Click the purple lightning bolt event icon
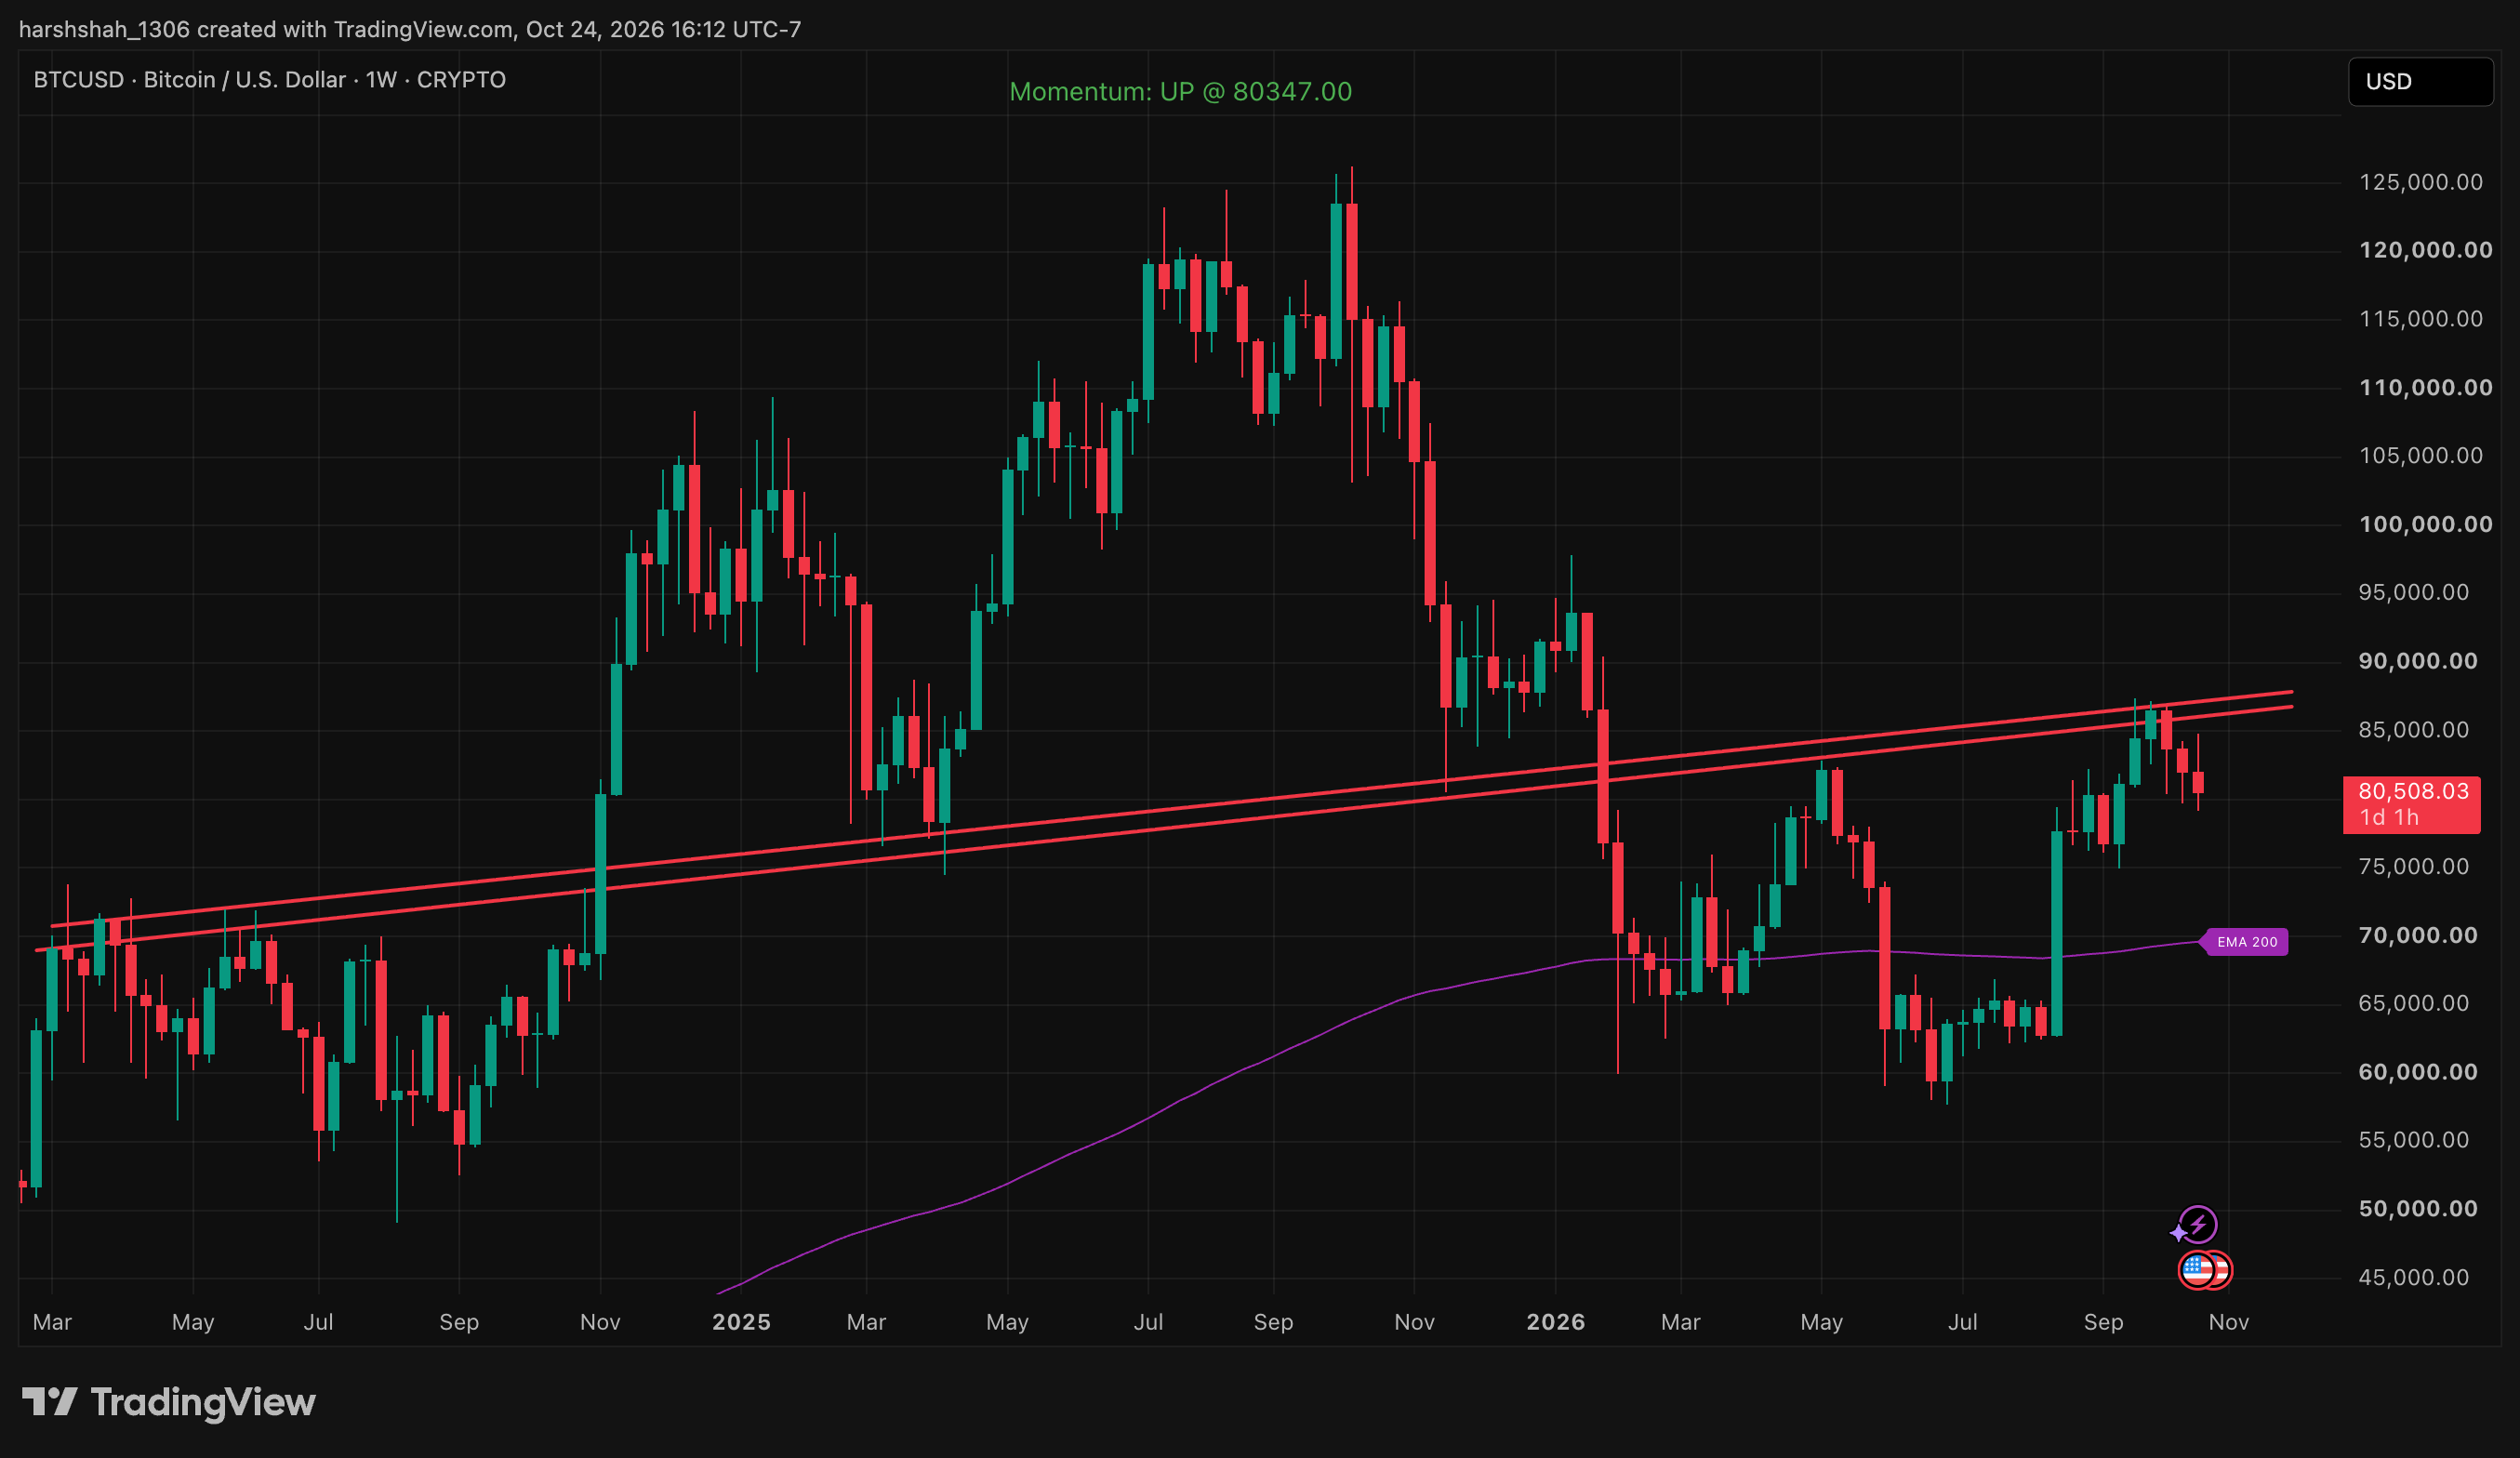This screenshot has height=1458, width=2520. [2198, 1224]
